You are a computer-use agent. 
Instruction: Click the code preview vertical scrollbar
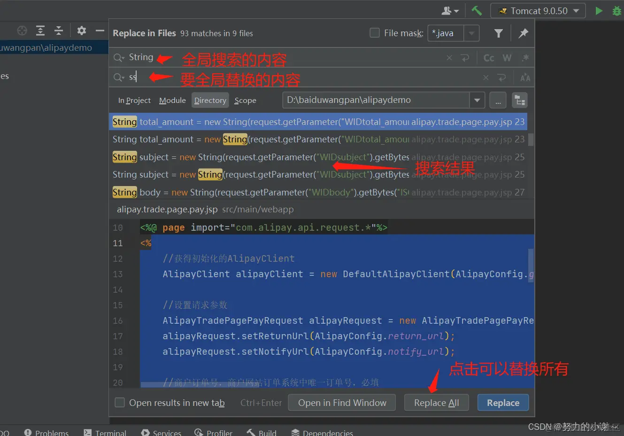tap(531, 265)
